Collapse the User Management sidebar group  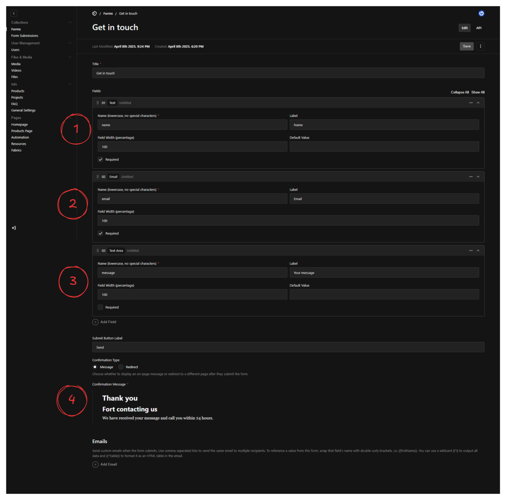point(70,43)
